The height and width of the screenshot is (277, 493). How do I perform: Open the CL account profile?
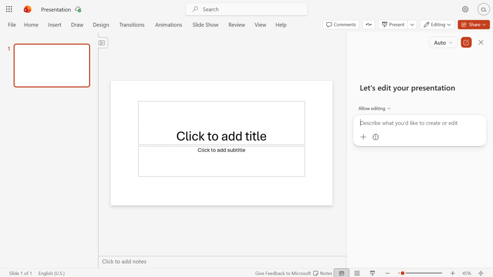483,10
